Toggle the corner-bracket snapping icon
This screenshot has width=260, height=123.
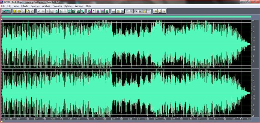tap(94, 11)
